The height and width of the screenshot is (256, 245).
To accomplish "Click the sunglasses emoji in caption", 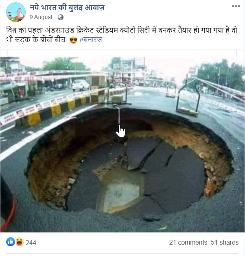I will 73,40.
